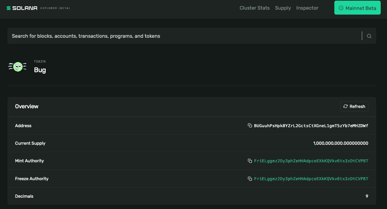The height and width of the screenshot is (209, 387).
Task: Click the BUGuuh token address text
Action: [x=311, y=126]
